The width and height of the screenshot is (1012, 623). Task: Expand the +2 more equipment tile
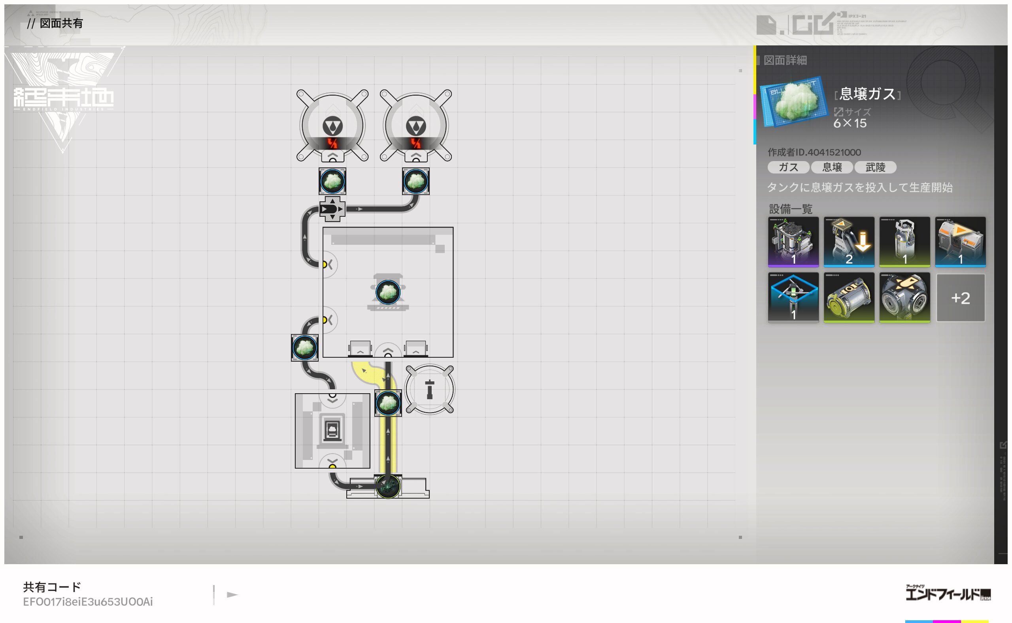click(x=961, y=298)
